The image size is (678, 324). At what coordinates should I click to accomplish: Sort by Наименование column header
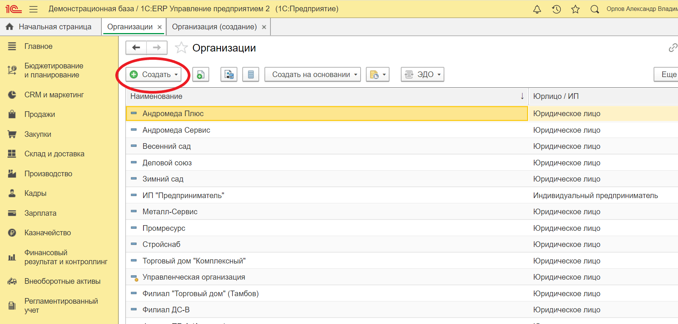(327, 96)
